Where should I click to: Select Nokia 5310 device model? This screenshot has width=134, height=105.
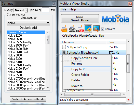click(x=26, y=62)
